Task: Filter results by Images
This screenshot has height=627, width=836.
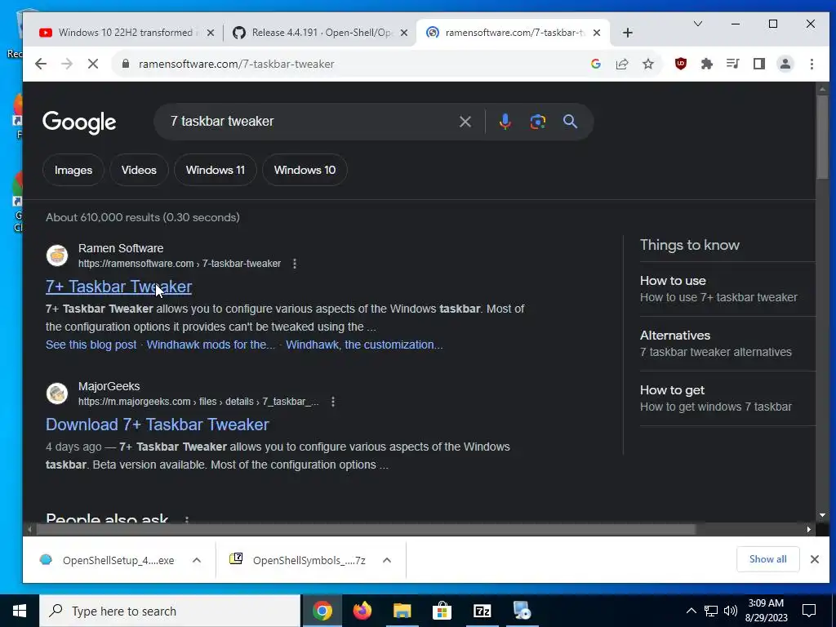Action: (x=73, y=170)
